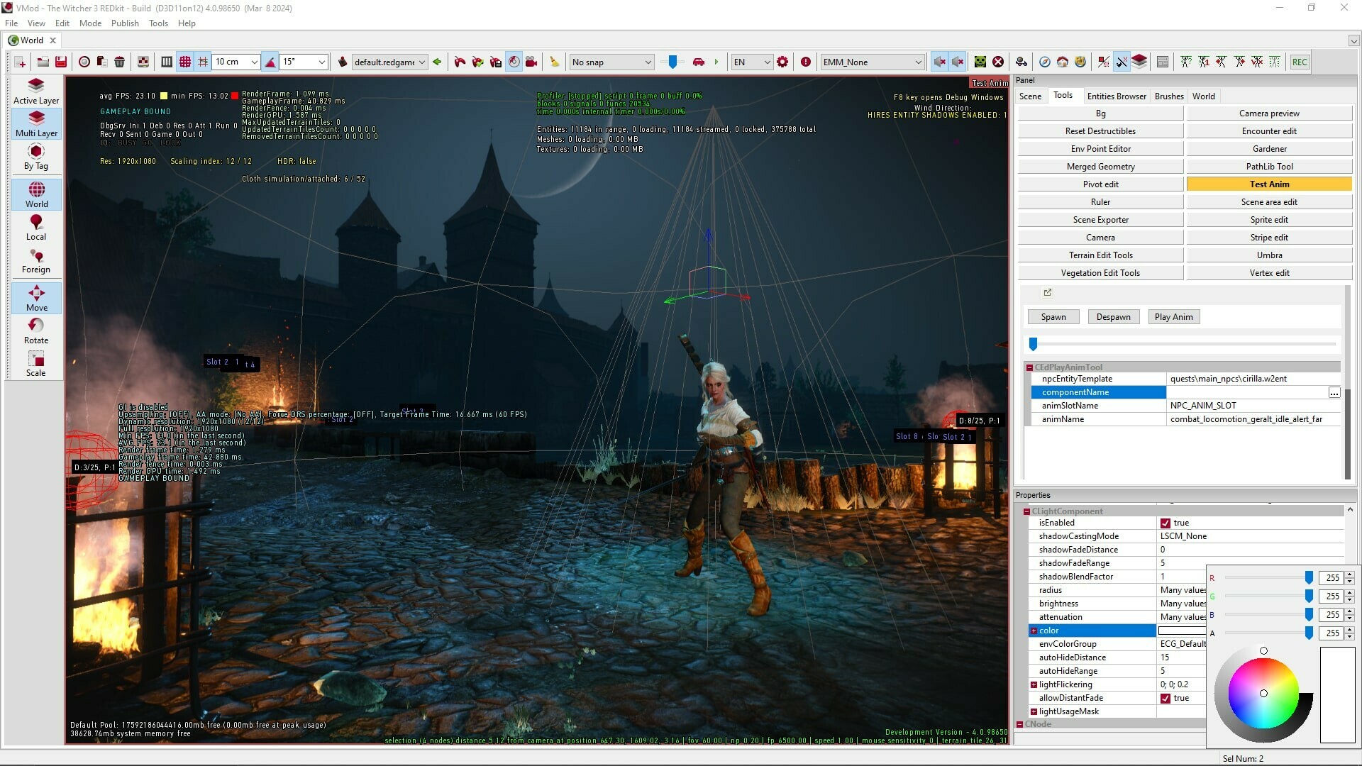Expand the CNode properties section
The image size is (1362, 766).
pyautogui.click(x=1021, y=725)
